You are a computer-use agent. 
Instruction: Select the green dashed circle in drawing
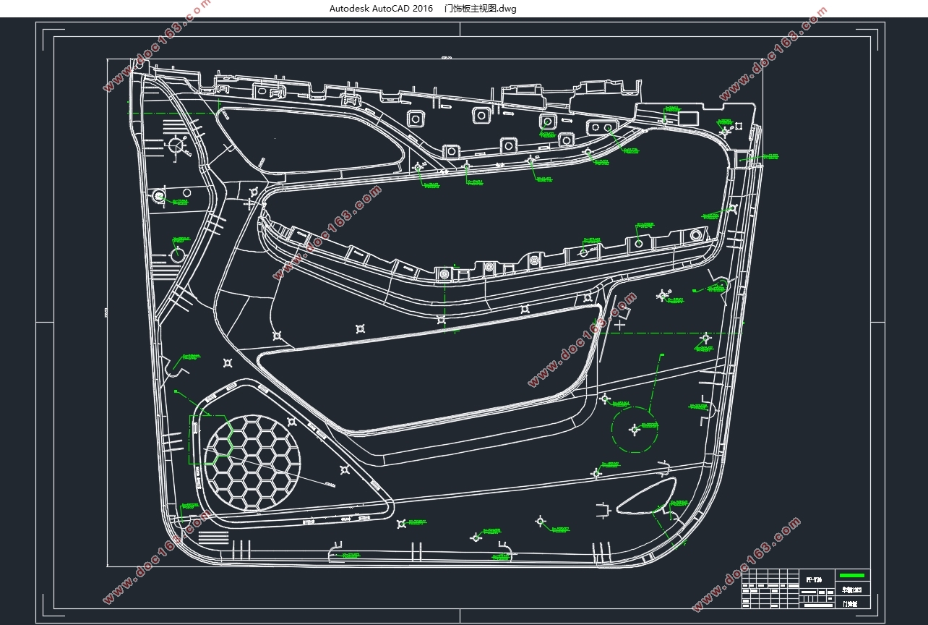coord(636,428)
